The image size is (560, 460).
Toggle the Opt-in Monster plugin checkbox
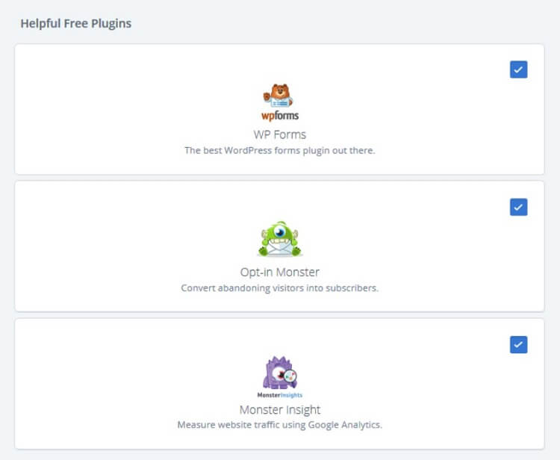coord(519,207)
